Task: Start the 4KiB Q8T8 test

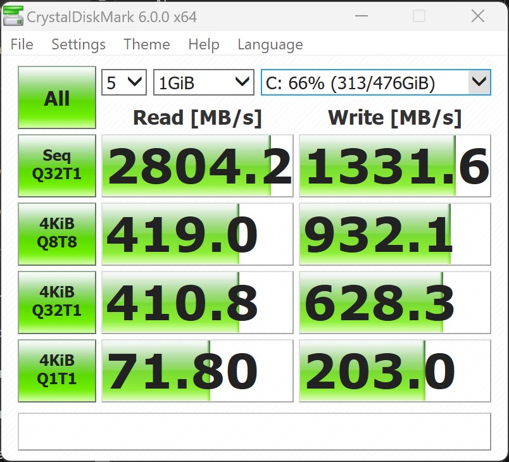Action: (x=57, y=234)
